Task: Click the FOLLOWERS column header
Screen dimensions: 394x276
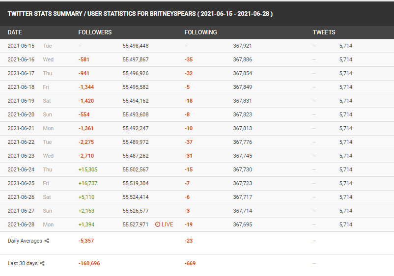Action: click(x=95, y=32)
